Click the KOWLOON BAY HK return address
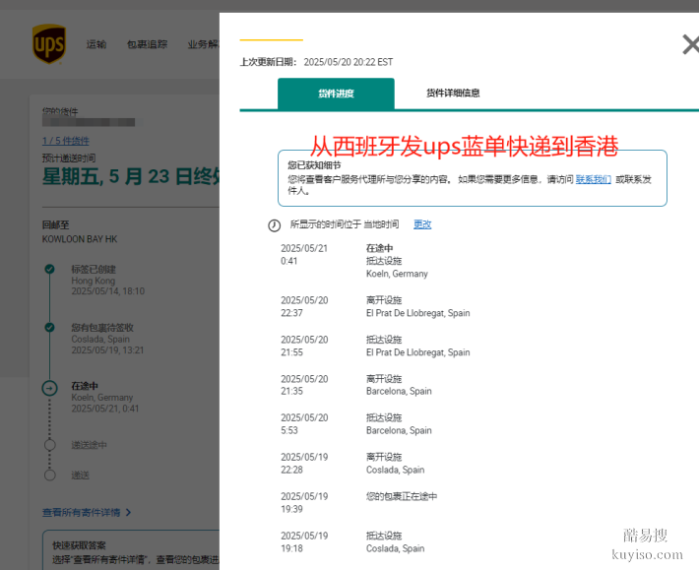 pyautogui.click(x=80, y=239)
